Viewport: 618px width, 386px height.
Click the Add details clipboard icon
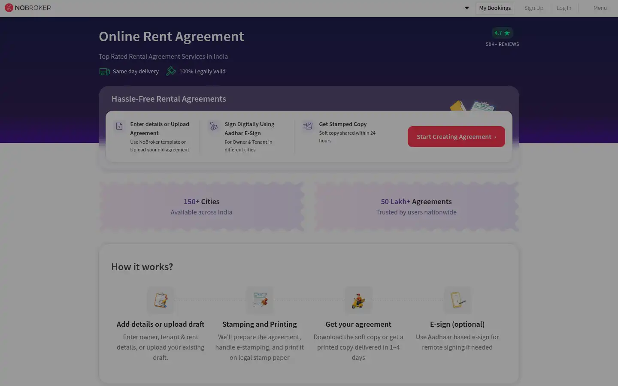161,300
